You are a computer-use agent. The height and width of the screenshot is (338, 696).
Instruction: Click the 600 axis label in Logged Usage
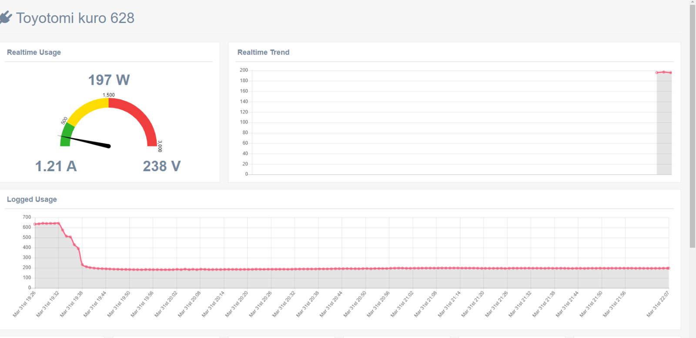pos(27,227)
